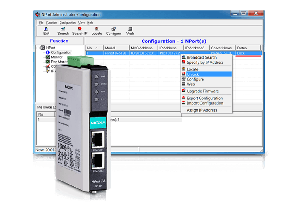Click the Configuration tree info icon
This screenshot has height=208, width=298.
[48, 52]
